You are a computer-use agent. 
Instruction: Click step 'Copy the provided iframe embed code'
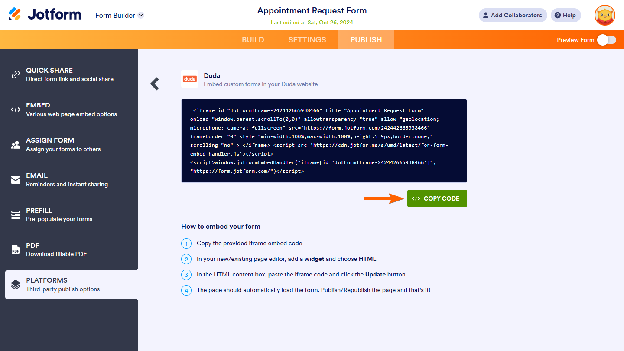(250, 243)
